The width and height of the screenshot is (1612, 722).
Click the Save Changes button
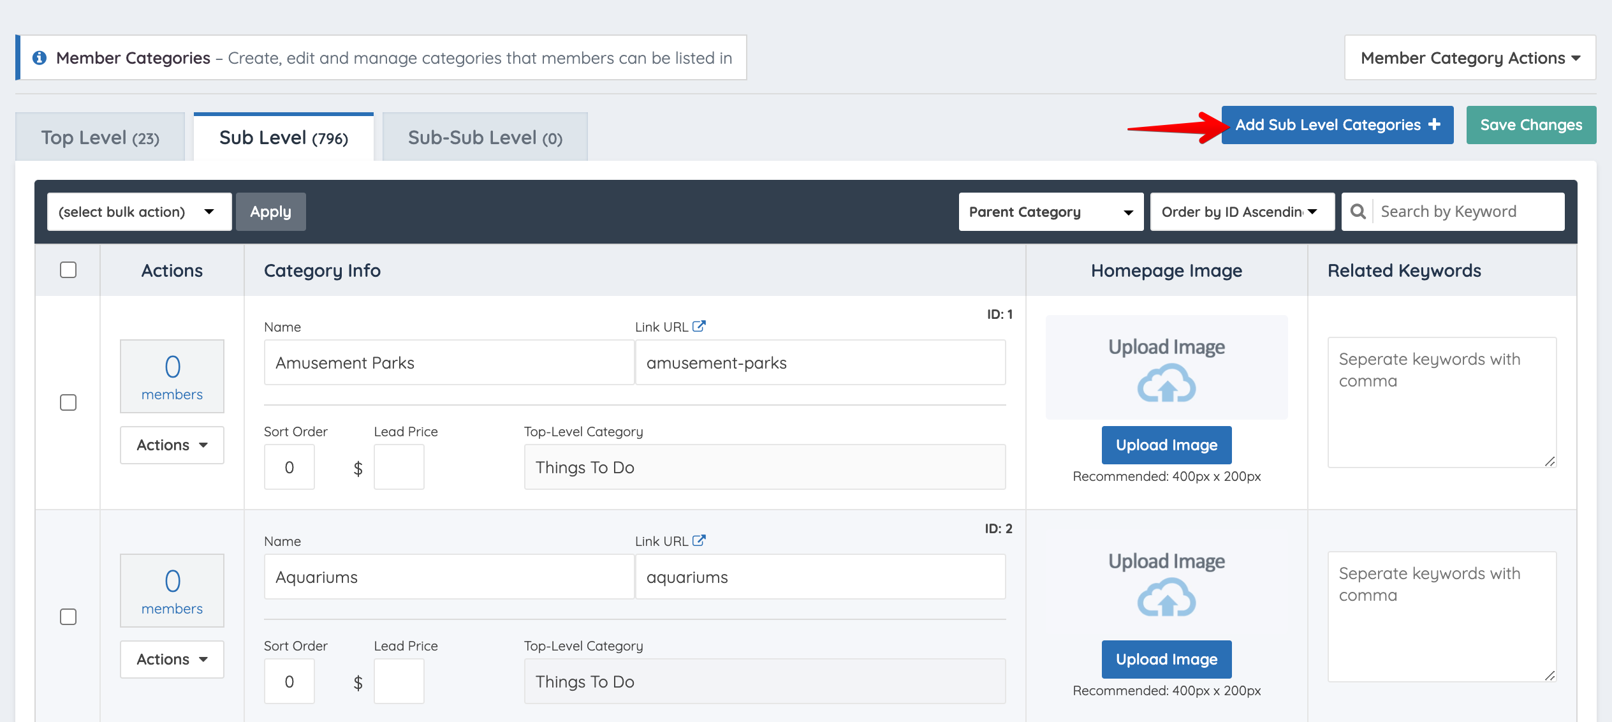pos(1530,125)
